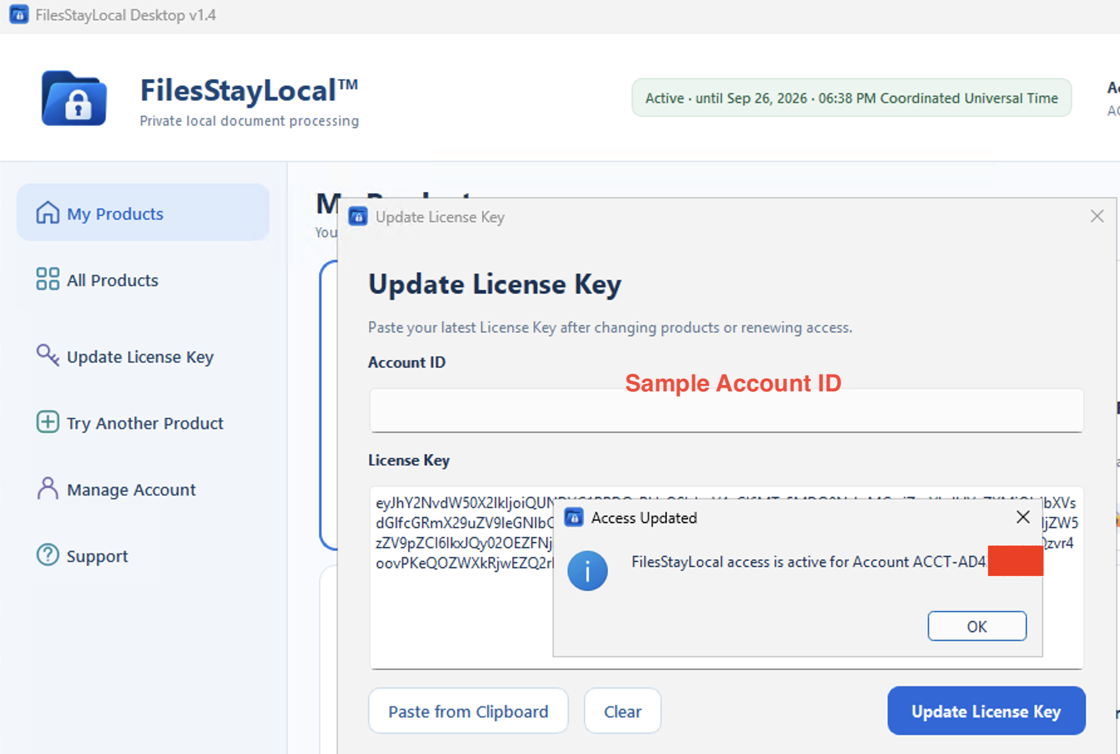Click the plus icon for Try Another Product

point(47,422)
